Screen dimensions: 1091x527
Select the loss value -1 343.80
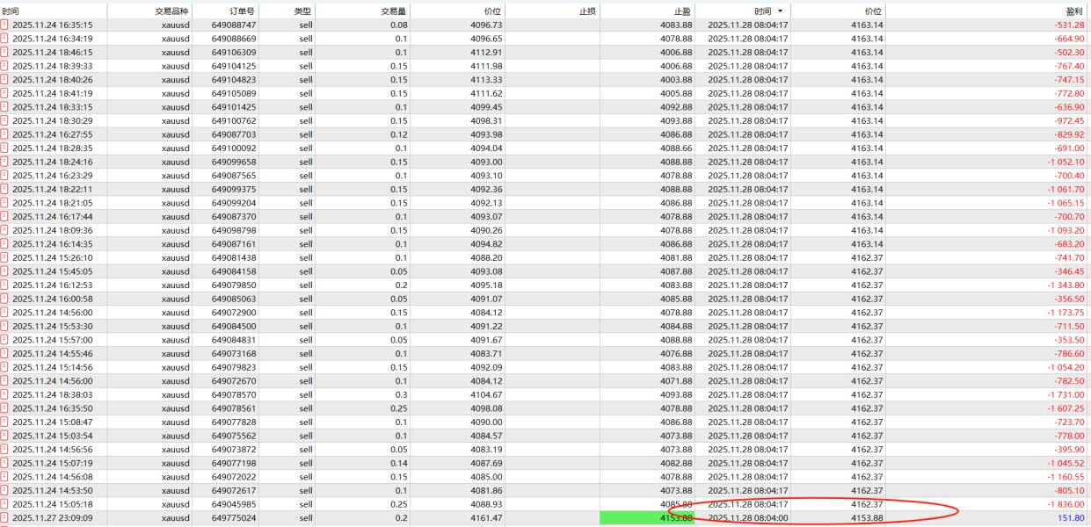1066,285
